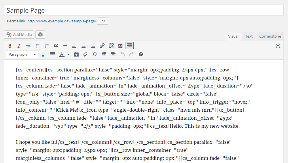Screen dimensions: 288x163
Task: Decrease the indent
Action: (104, 54)
